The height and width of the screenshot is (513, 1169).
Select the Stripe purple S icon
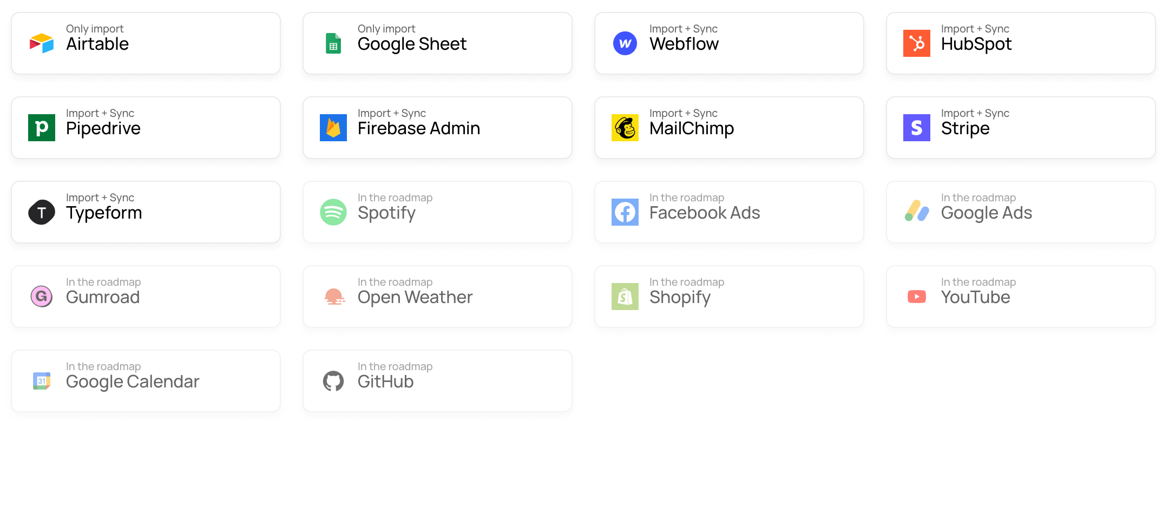(x=917, y=128)
